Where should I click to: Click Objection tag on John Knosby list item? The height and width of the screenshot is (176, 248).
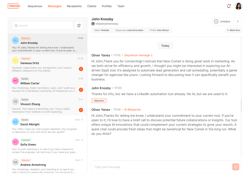click(26, 38)
